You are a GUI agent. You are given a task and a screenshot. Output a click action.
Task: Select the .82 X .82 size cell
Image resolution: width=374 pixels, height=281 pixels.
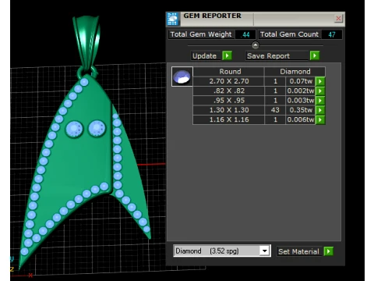pyautogui.click(x=228, y=91)
